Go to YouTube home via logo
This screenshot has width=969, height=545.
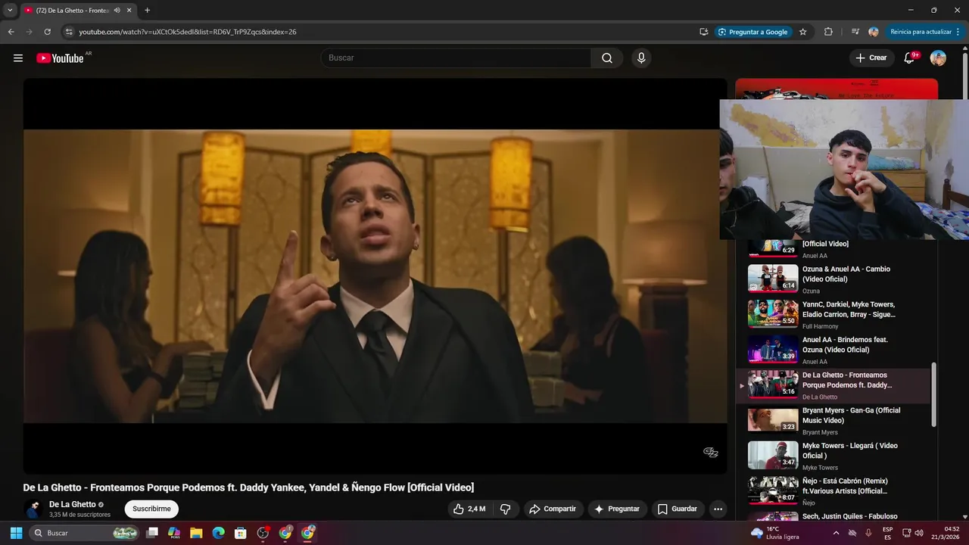(60, 58)
